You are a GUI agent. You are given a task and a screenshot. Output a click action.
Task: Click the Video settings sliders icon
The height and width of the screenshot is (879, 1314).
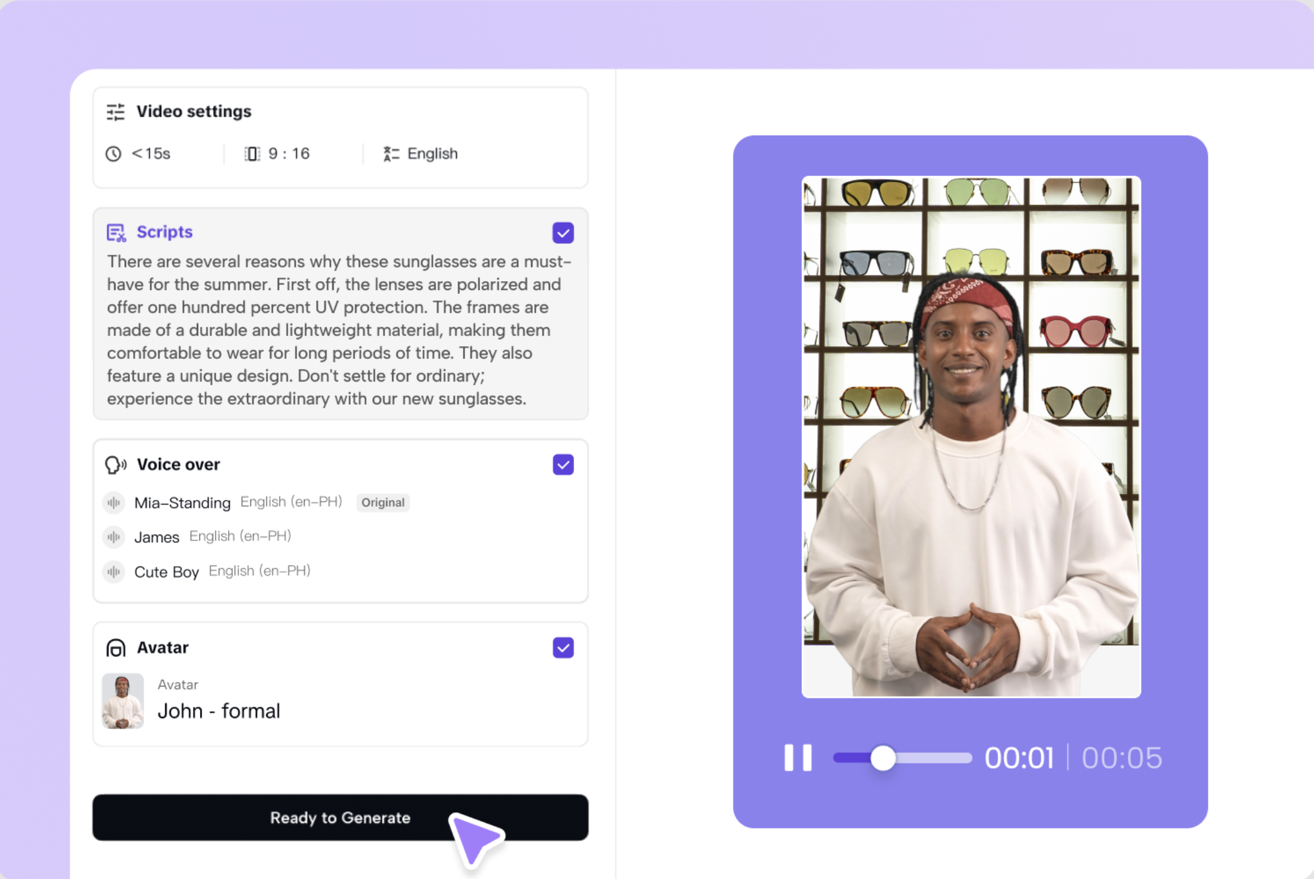pos(115,112)
